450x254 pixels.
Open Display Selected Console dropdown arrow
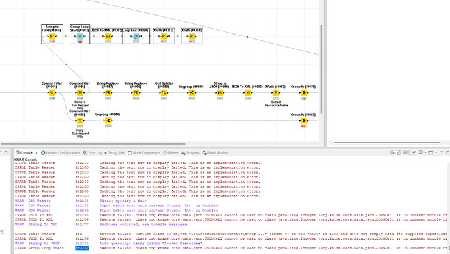point(425,153)
